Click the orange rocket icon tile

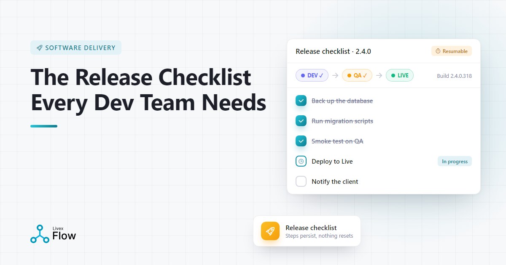[270, 231]
